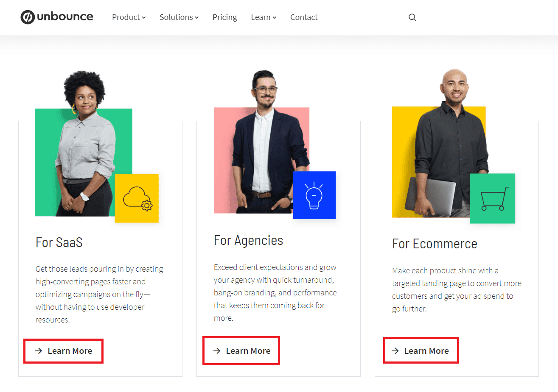Open the search icon in the navigation bar

tap(412, 17)
